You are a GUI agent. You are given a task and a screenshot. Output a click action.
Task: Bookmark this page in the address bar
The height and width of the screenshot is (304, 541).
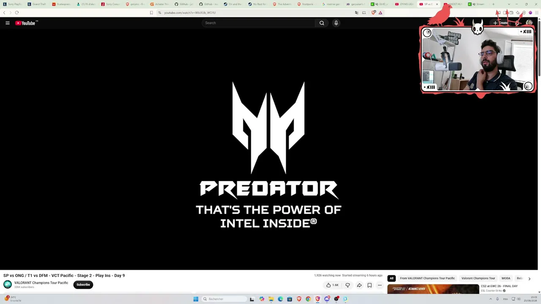pyautogui.click(x=151, y=13)
